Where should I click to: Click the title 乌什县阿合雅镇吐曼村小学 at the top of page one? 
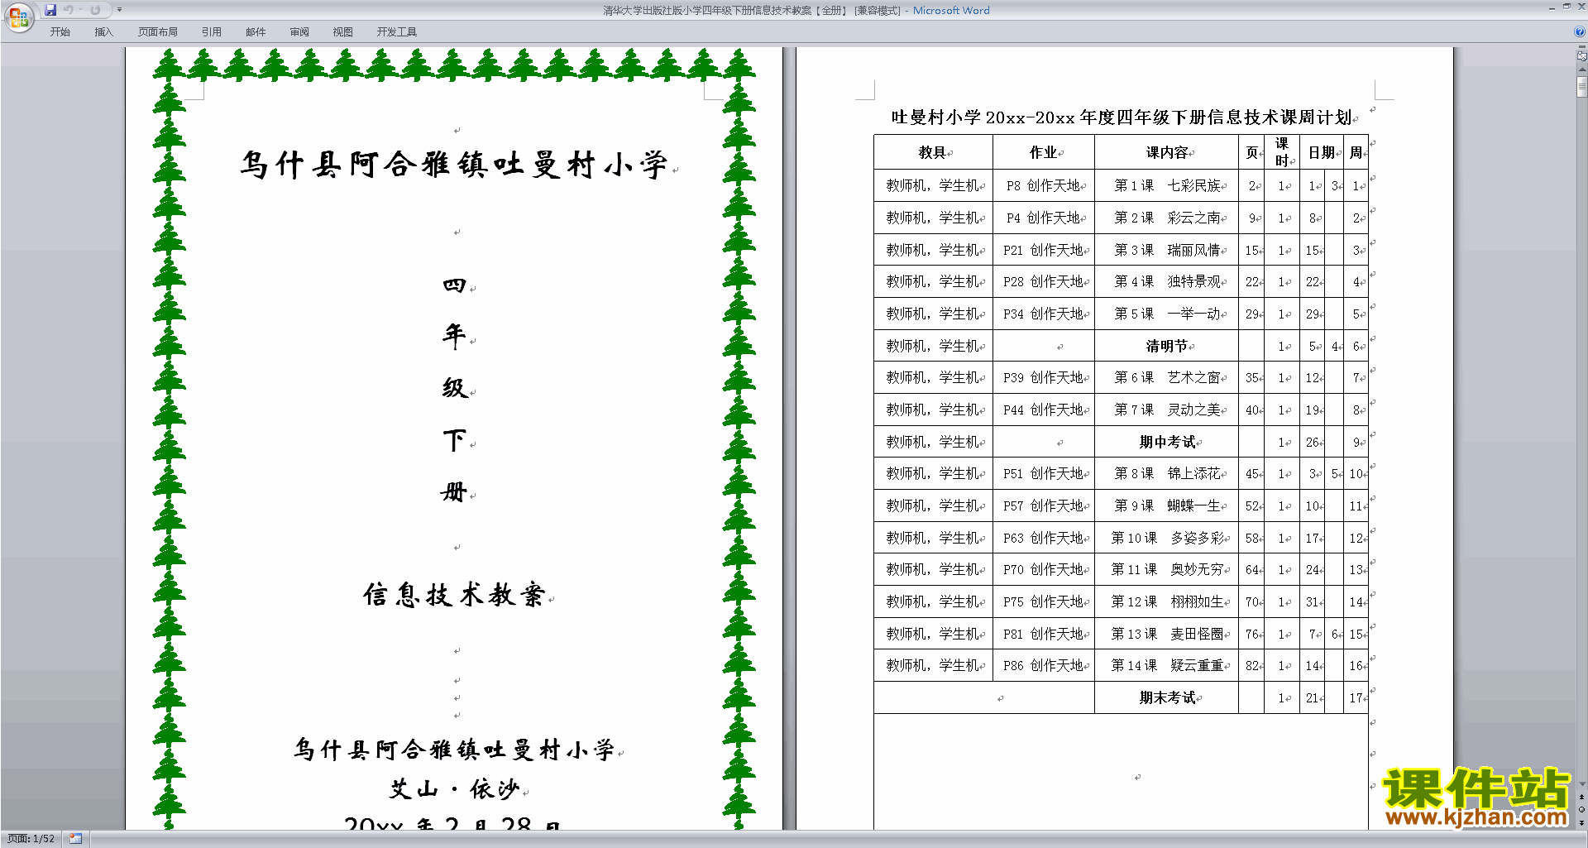pyautogui.click(x=454, y=165)
